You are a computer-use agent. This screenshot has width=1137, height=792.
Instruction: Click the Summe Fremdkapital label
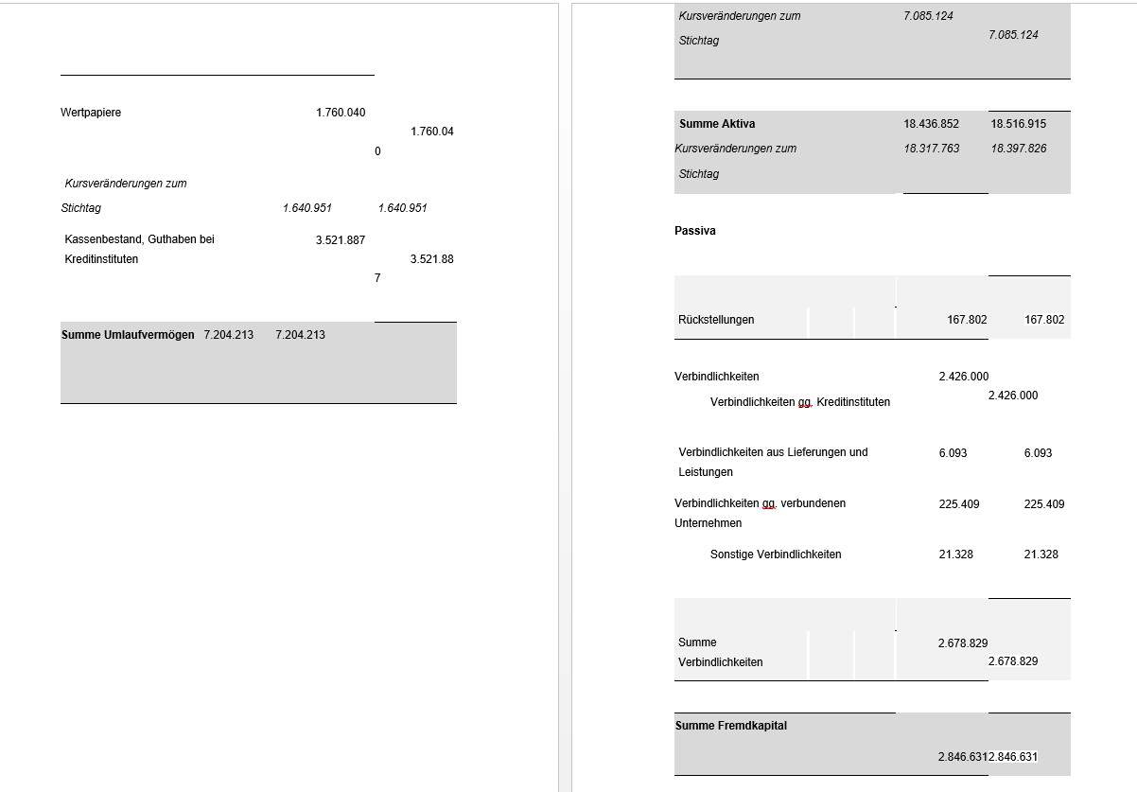730,726
